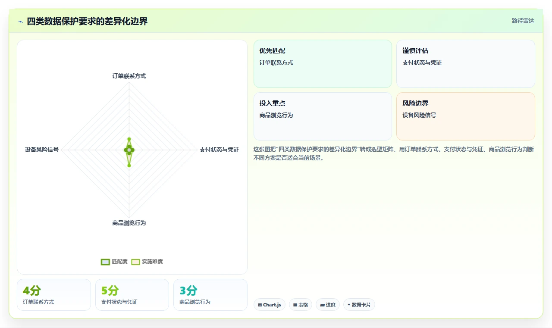Click the radar axis label 商品浏览行为
Image resolution: width=552 pixels, height=328 pixels.
coord(129,223)
